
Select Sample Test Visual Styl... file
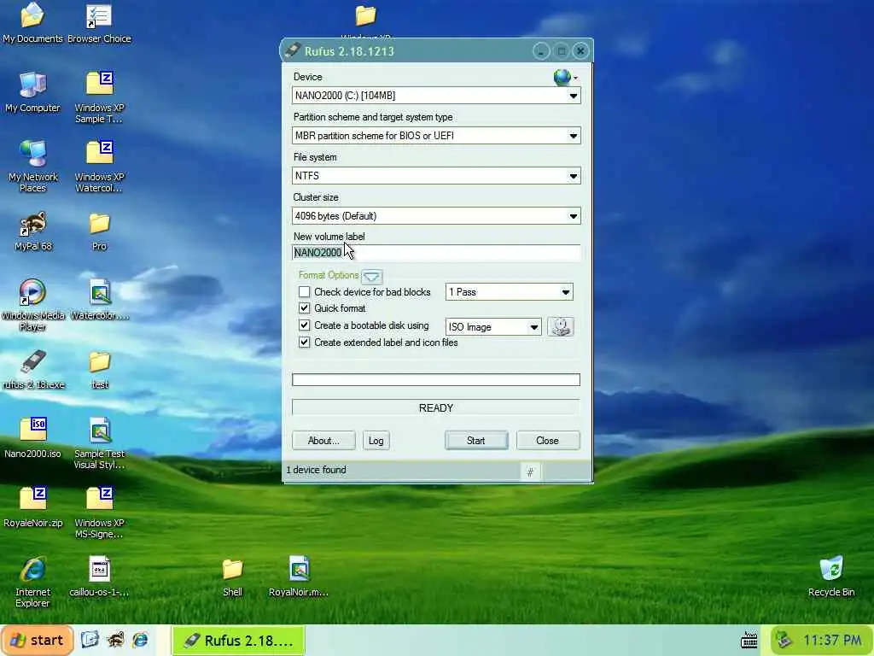(99, 443)
